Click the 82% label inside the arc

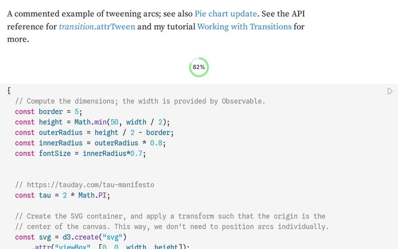(x=198, y=67)
